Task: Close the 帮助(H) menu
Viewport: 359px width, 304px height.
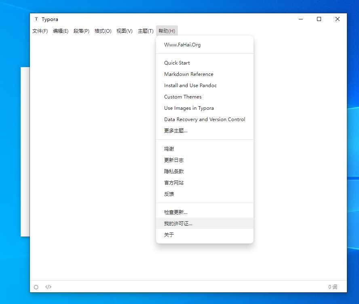Action: 167,31
